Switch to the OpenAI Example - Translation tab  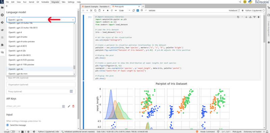point(96,6)
